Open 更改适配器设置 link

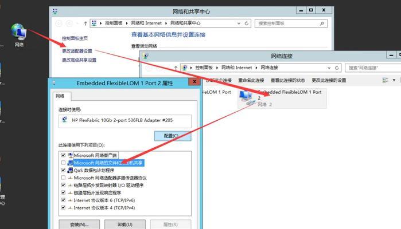click(77, 51)
